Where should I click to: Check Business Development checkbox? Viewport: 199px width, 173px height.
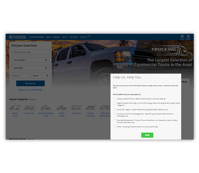(x=115, y=120)
